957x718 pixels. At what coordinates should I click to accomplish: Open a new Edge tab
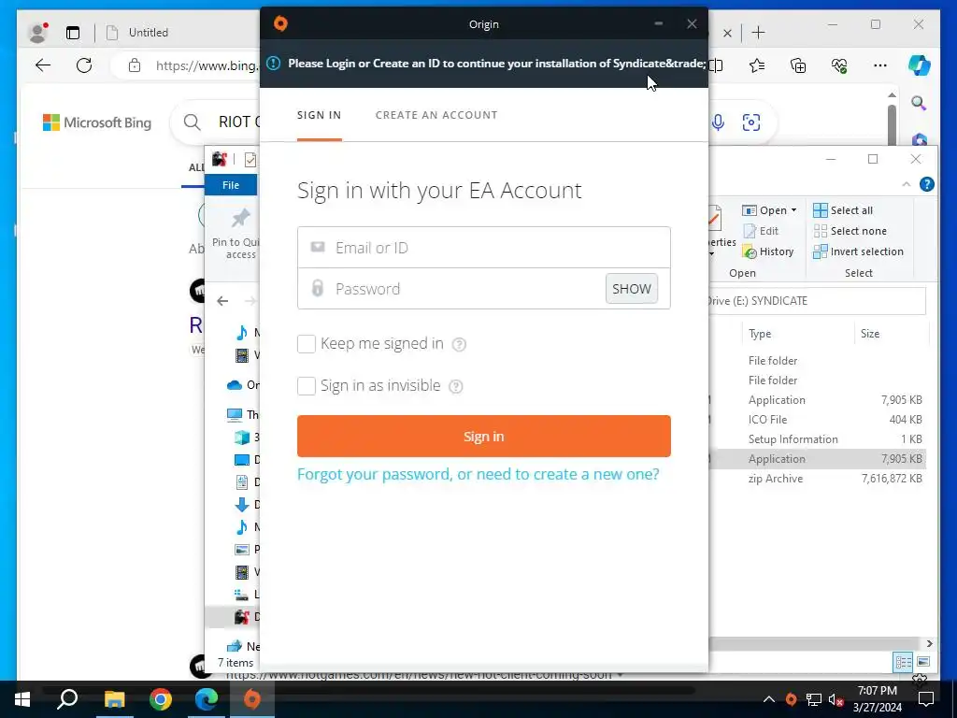coord(758,33)
